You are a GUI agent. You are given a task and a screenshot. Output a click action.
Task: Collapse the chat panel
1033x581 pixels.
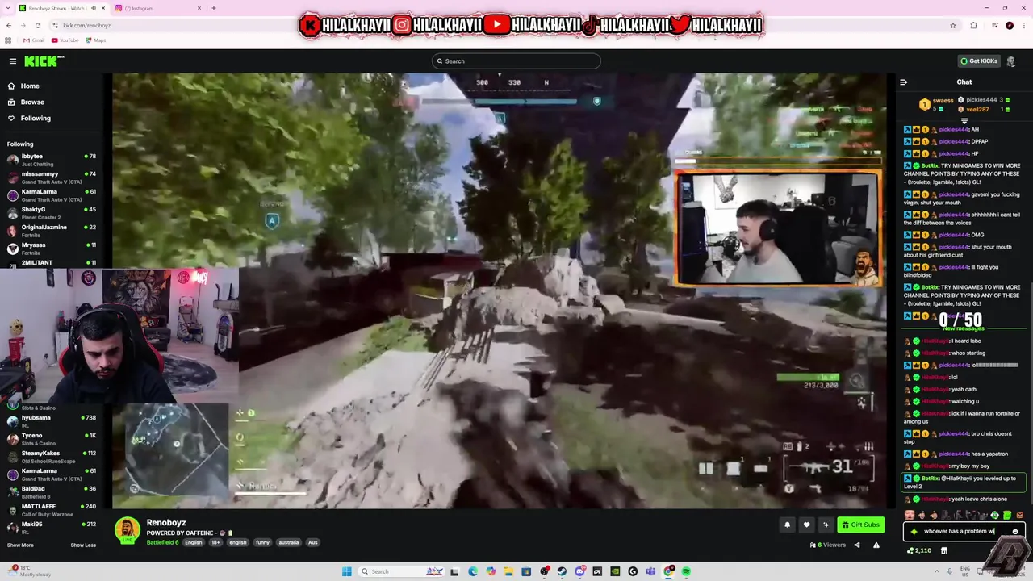click(x=903, y=82)
